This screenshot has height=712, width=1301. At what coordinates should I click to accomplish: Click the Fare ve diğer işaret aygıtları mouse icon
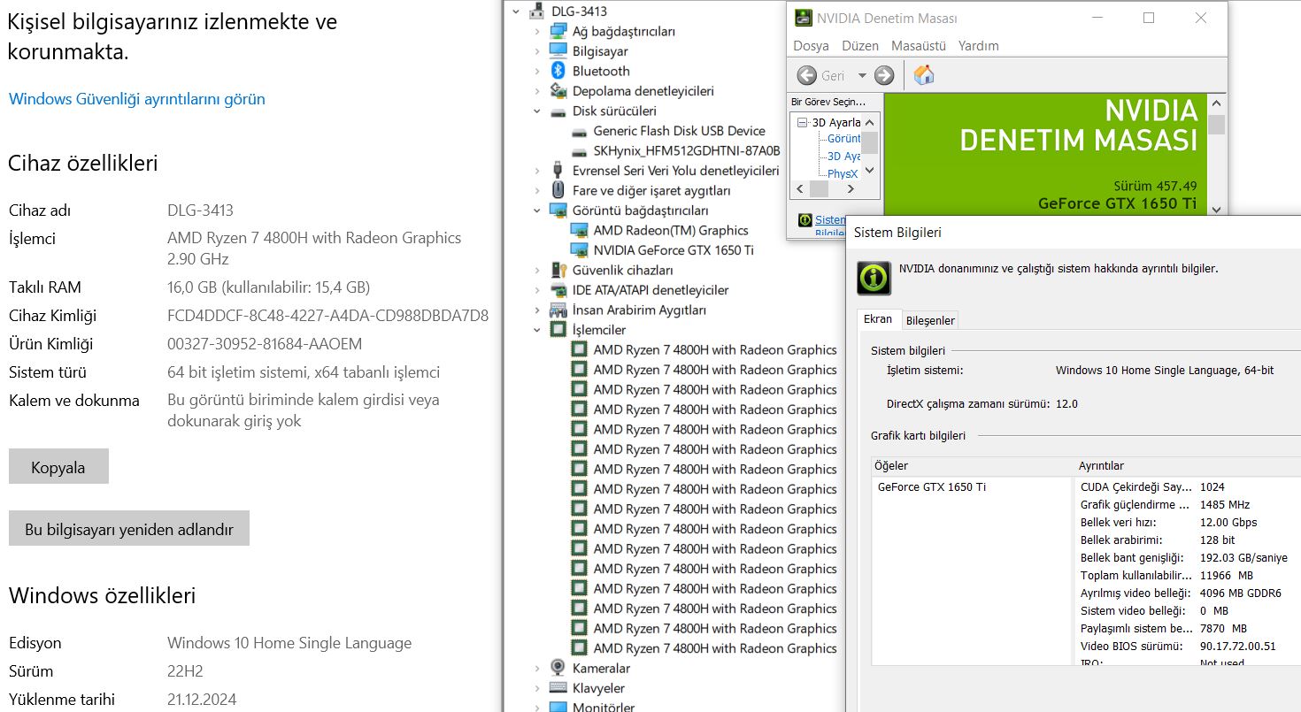click(x=558, y=190)
